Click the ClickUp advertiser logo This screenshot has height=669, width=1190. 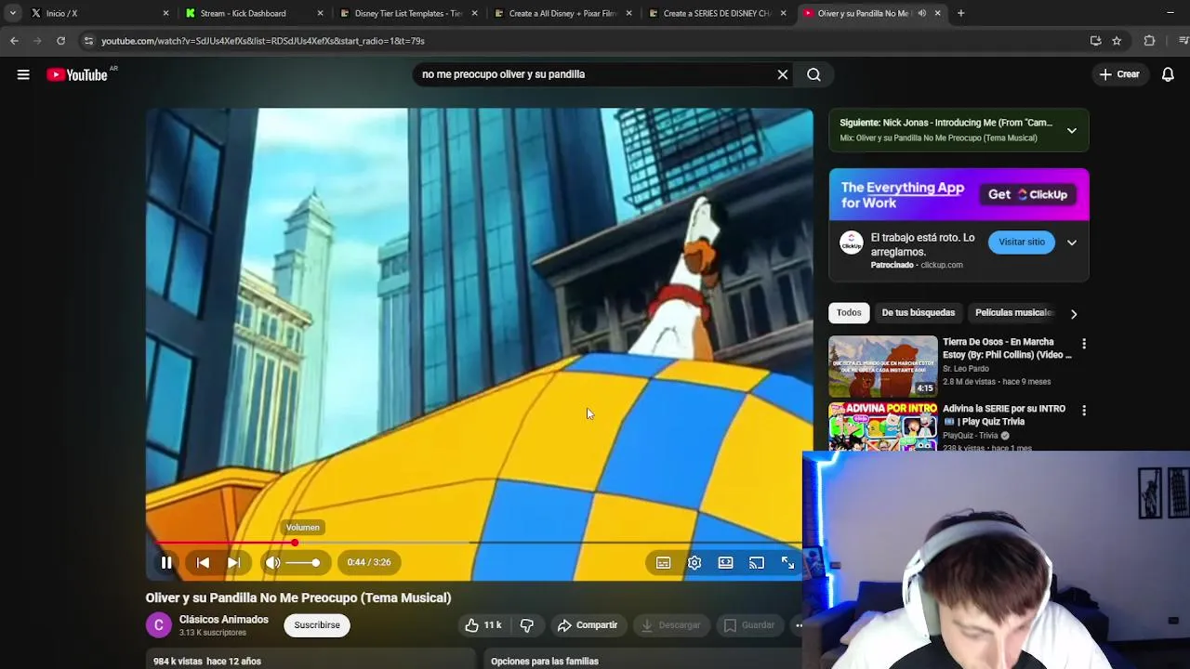tap(851, 243)
